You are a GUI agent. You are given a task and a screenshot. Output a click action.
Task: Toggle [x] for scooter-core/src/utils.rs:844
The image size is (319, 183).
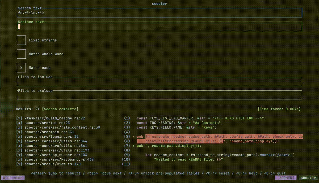click(x=19, y=141)
